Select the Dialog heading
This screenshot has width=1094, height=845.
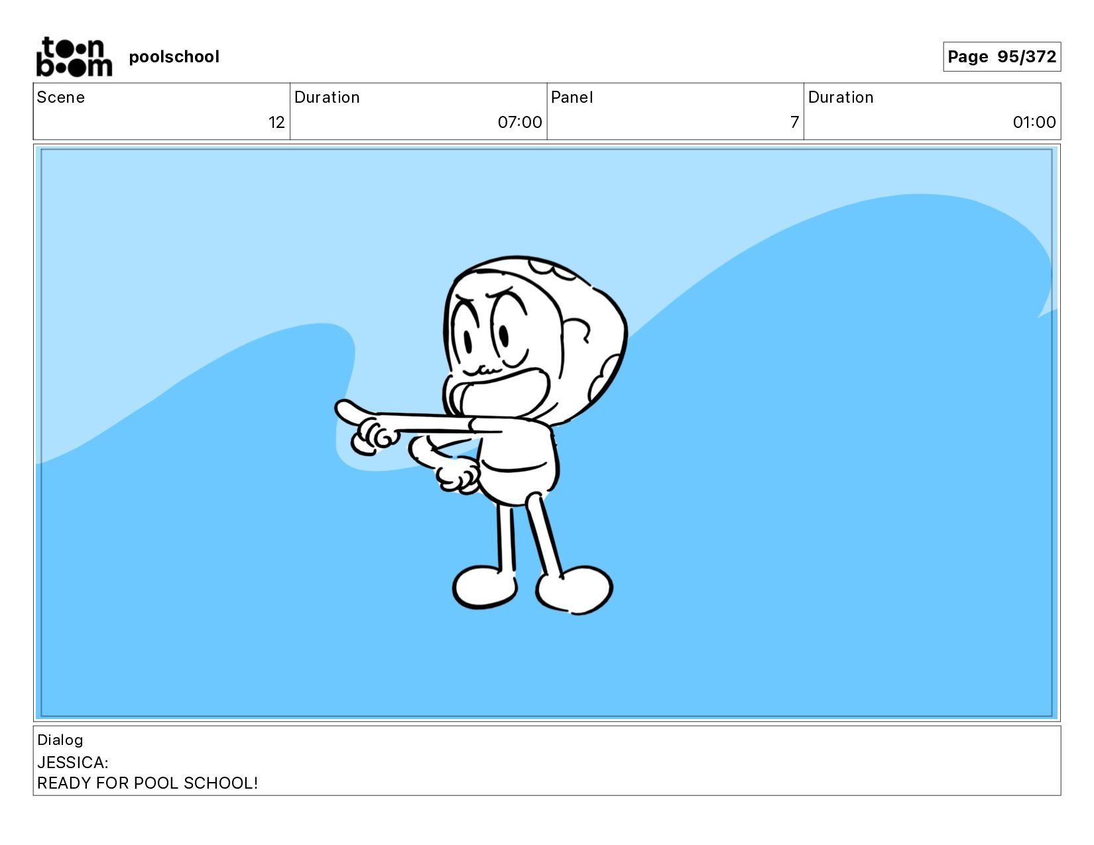coord(60,740)
